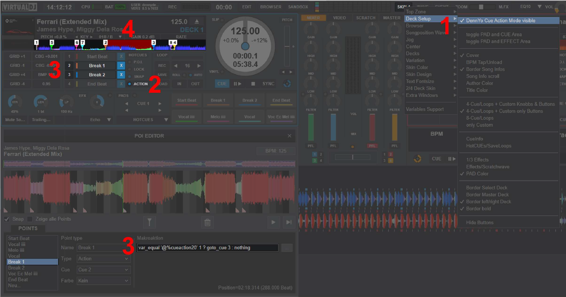Screen dimensions: 566x297
Task: Open the key dropdown arrow next to 01B / B
Action: pos(120,37)
